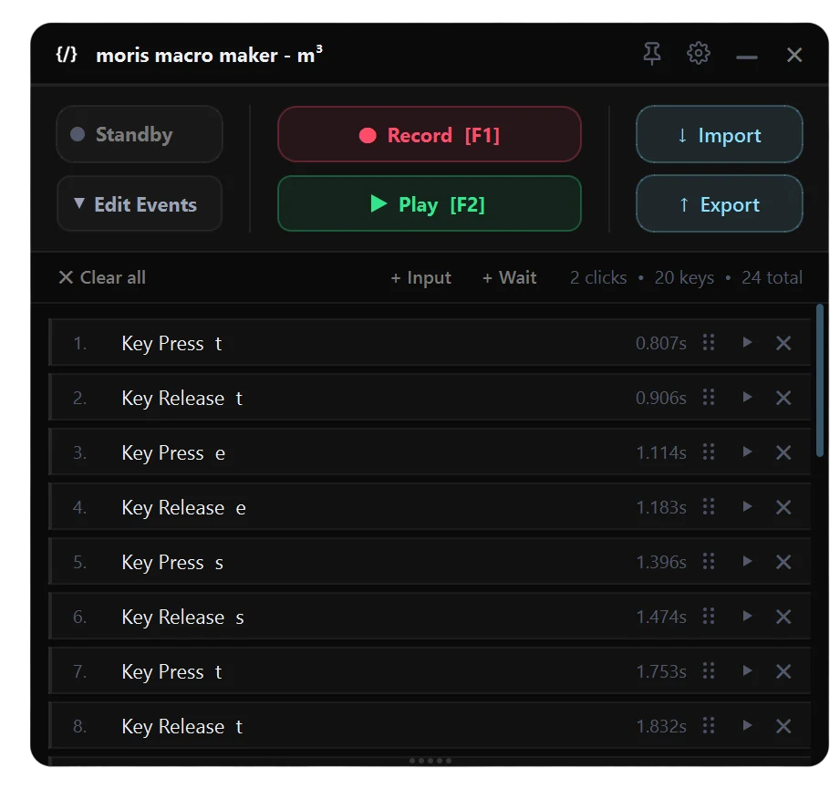Play event 3 Key Press e
Image resolution: width=840 pixels, height=789 pixels.
coord(747,452)
